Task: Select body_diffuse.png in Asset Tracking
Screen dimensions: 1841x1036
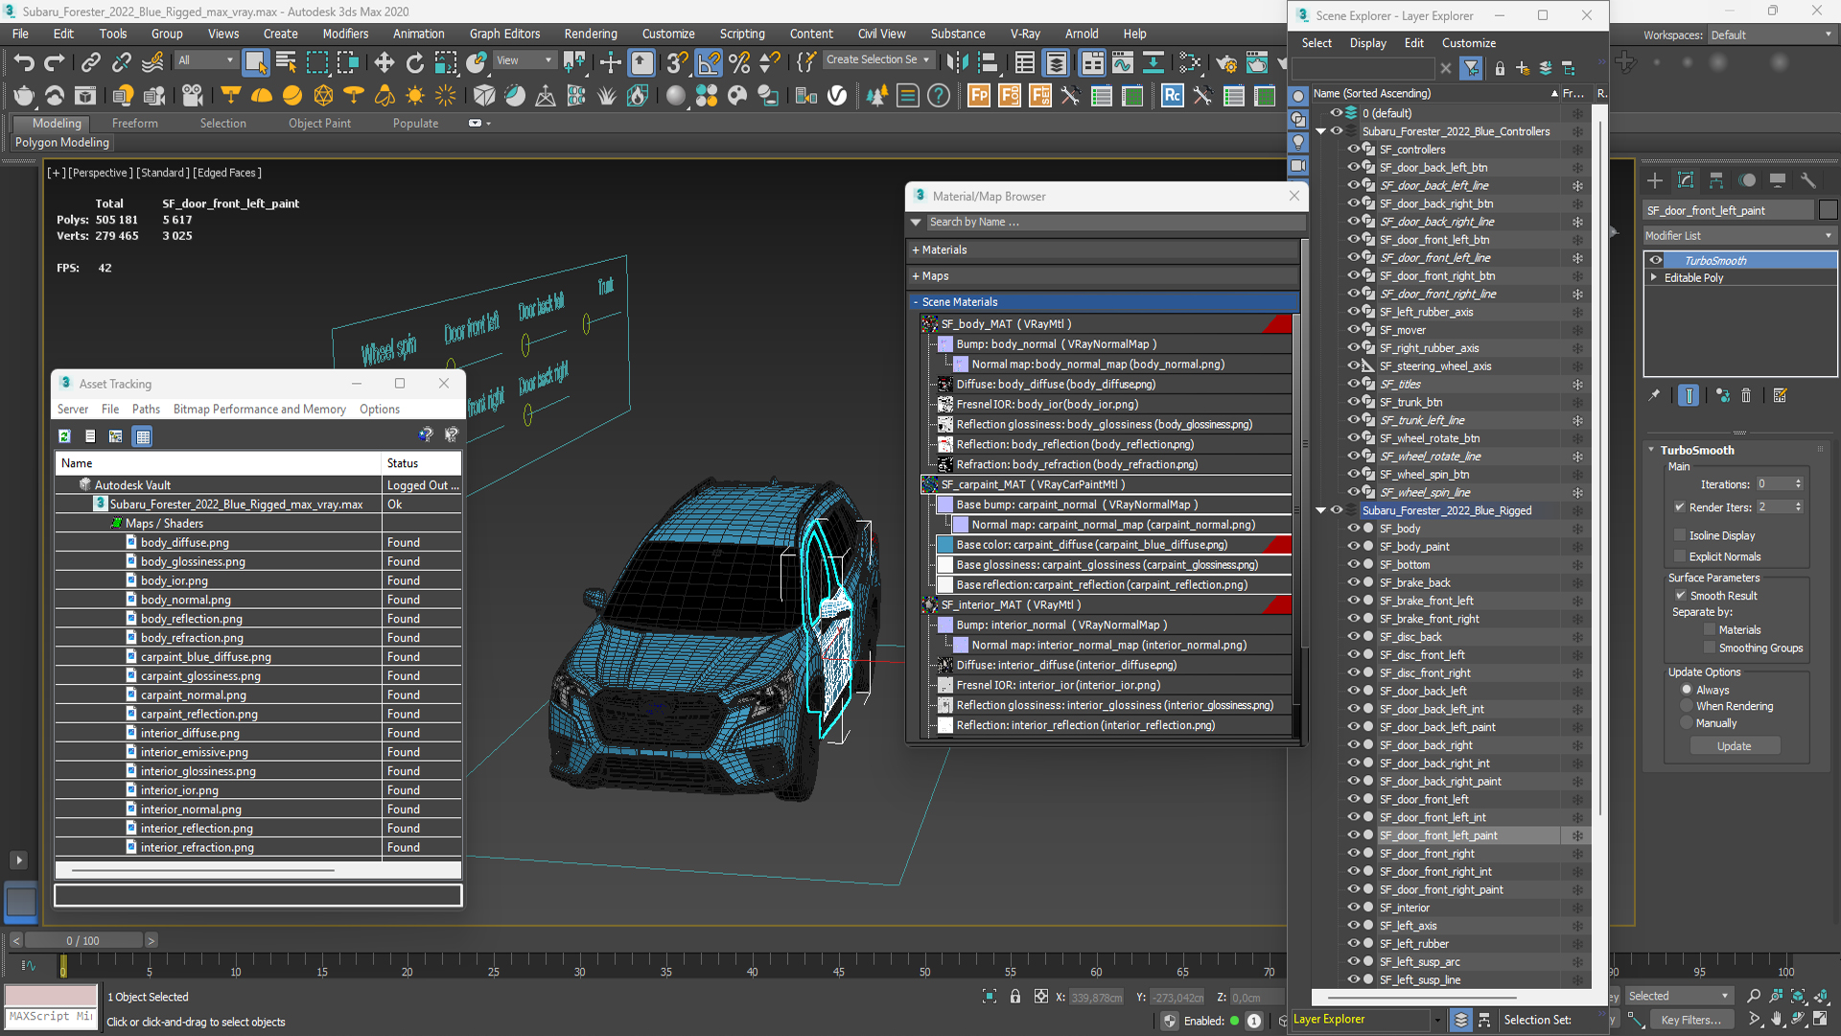Action: pyautogui.click(x=184, y=542)
